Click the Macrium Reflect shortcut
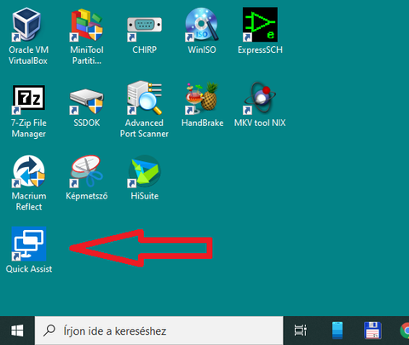This screenshot has width=409, height=345. point(28,171)
